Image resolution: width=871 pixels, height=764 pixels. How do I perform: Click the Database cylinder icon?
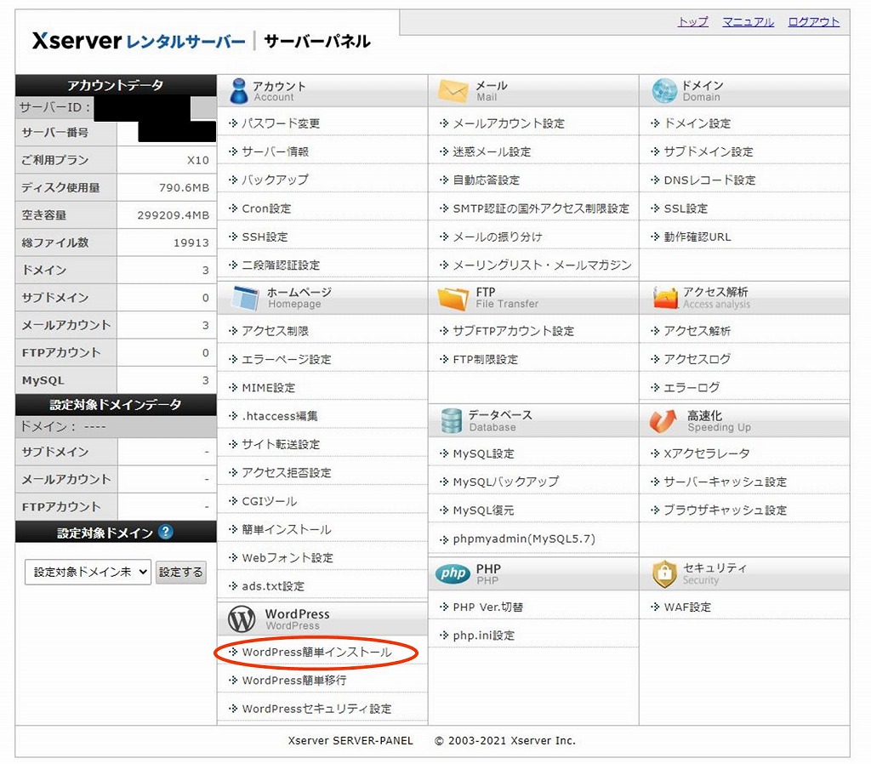(451, 420)
